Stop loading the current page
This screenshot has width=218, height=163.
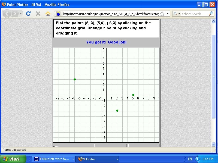[x=38, y=13]
